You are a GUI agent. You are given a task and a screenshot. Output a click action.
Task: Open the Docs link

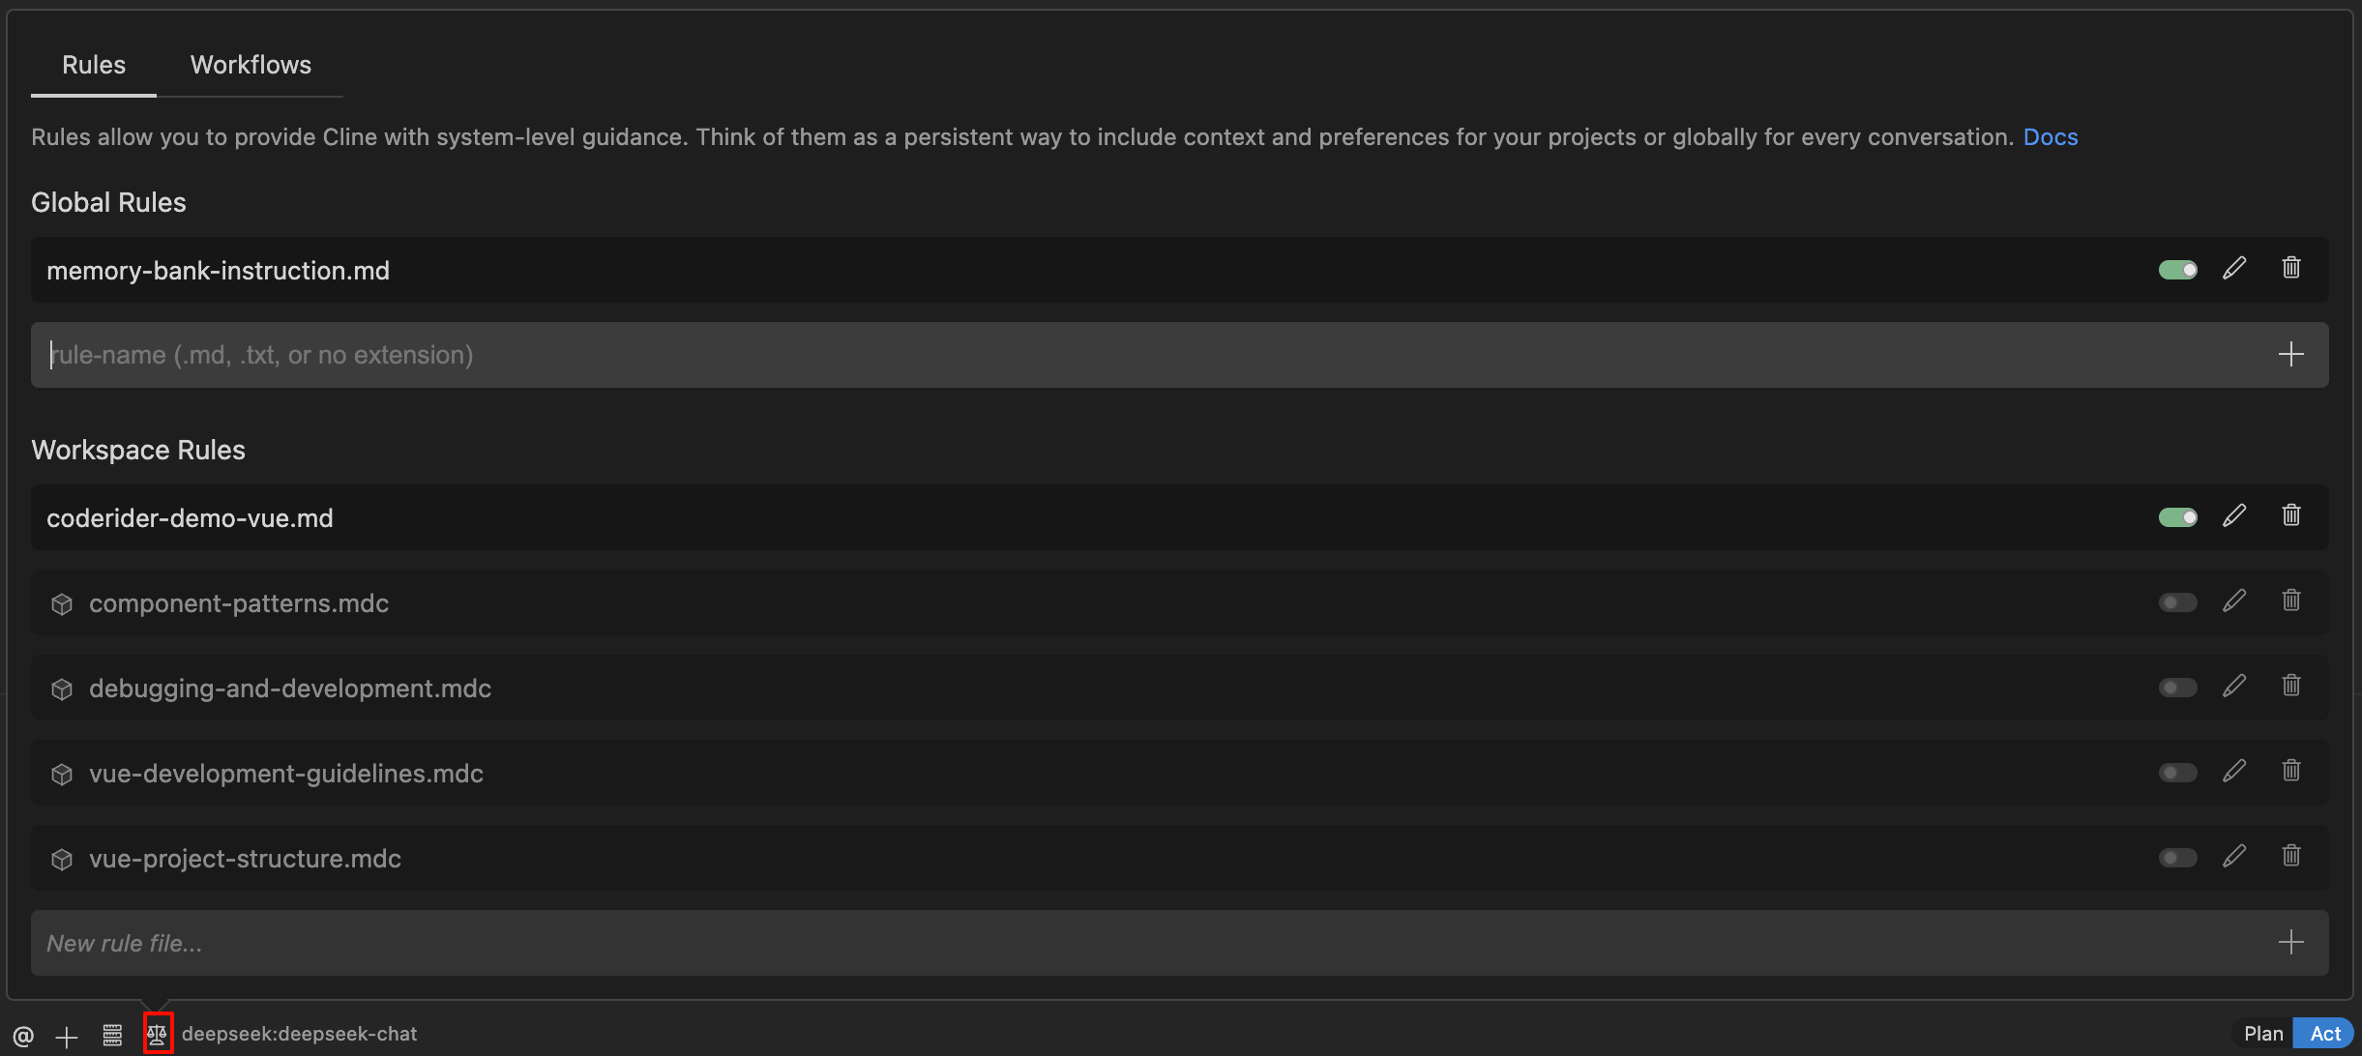click(2051, 137)
